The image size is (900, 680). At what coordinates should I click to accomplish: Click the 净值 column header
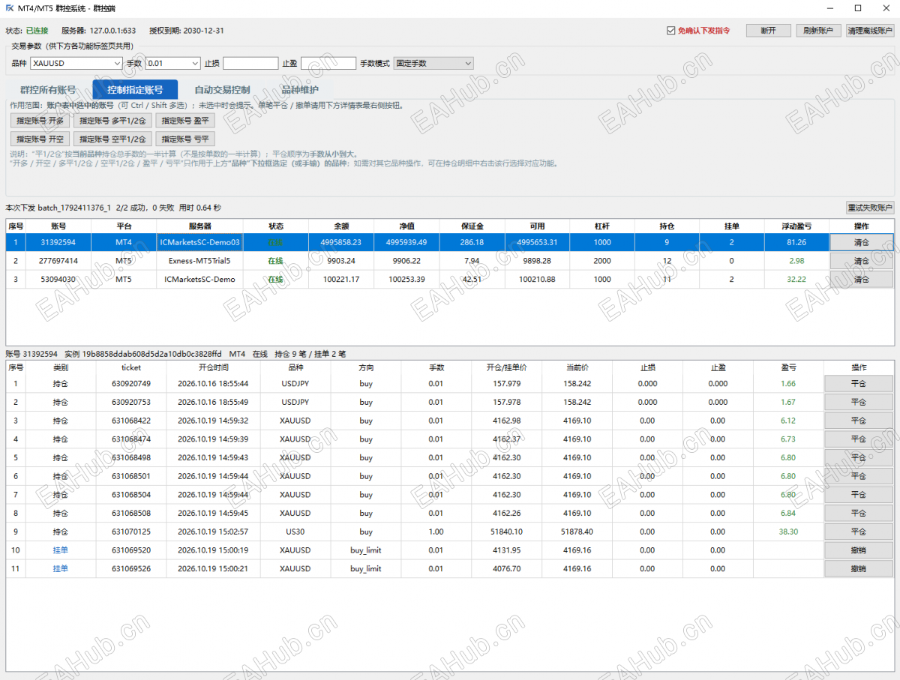click(406, 226)
